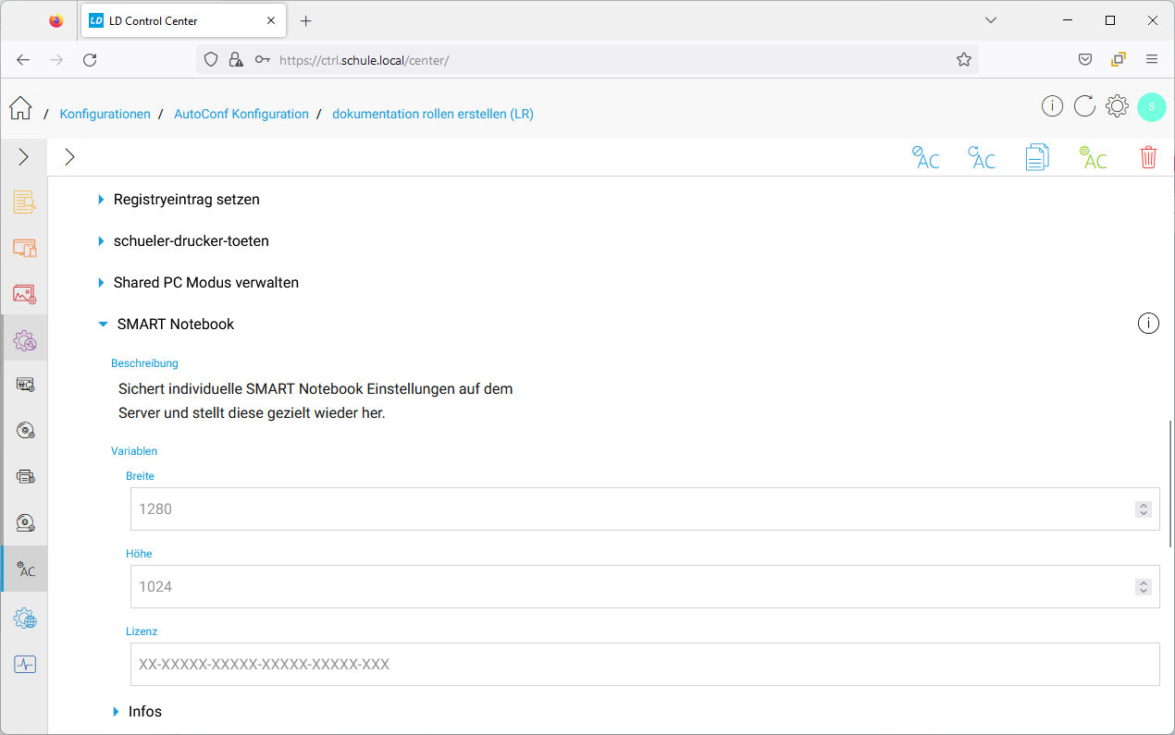Open the user avatar menu
Screen dimensions: 1175x735
click(1152, 106)
